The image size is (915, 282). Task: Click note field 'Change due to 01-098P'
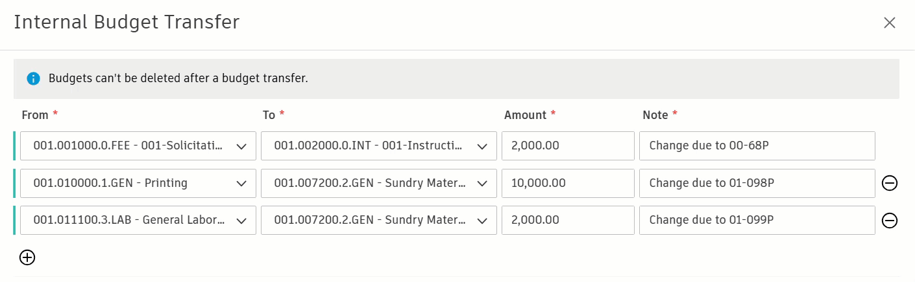coord(757,184)
